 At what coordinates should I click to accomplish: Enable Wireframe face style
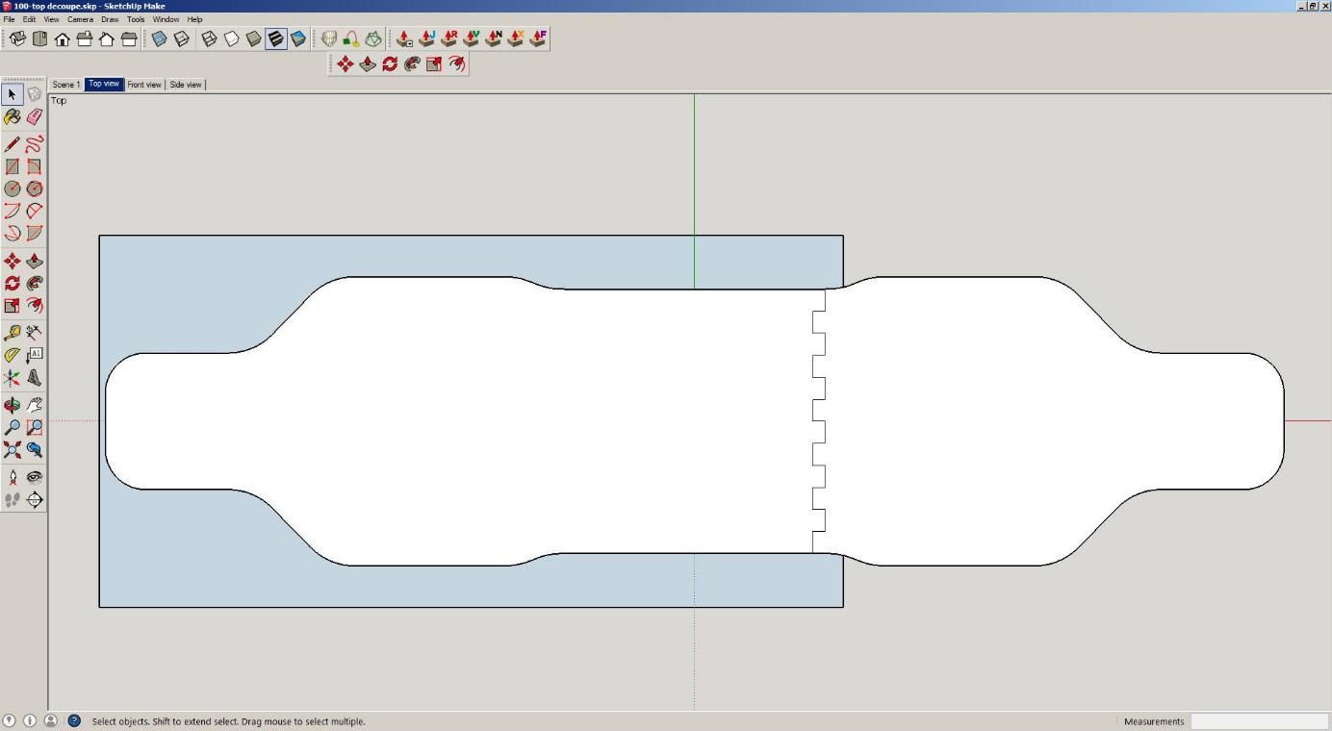tap(209, 39)
